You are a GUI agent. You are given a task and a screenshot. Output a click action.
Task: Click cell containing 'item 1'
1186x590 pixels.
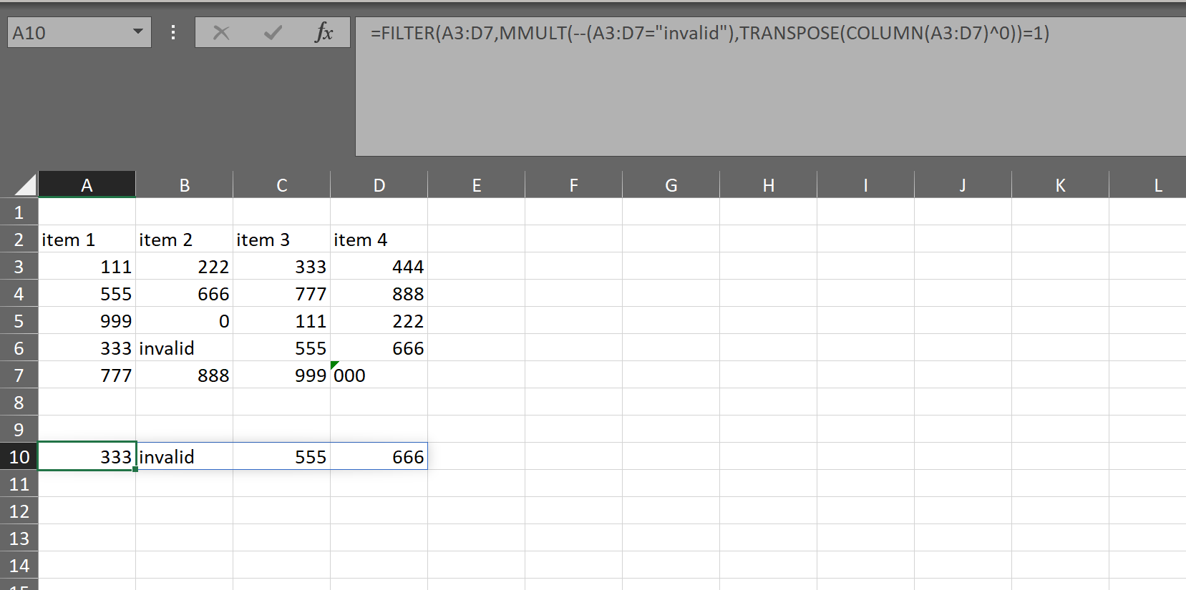pyautogui.click(x=87, y=239)
